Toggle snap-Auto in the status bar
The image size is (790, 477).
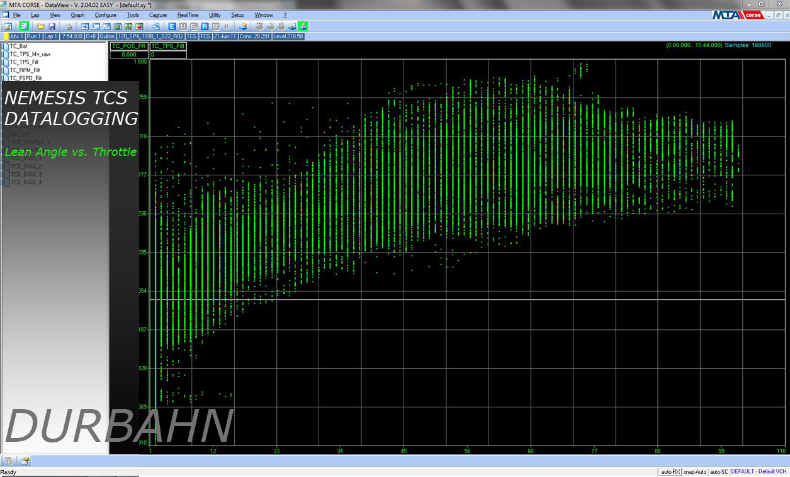coord(694,472)
